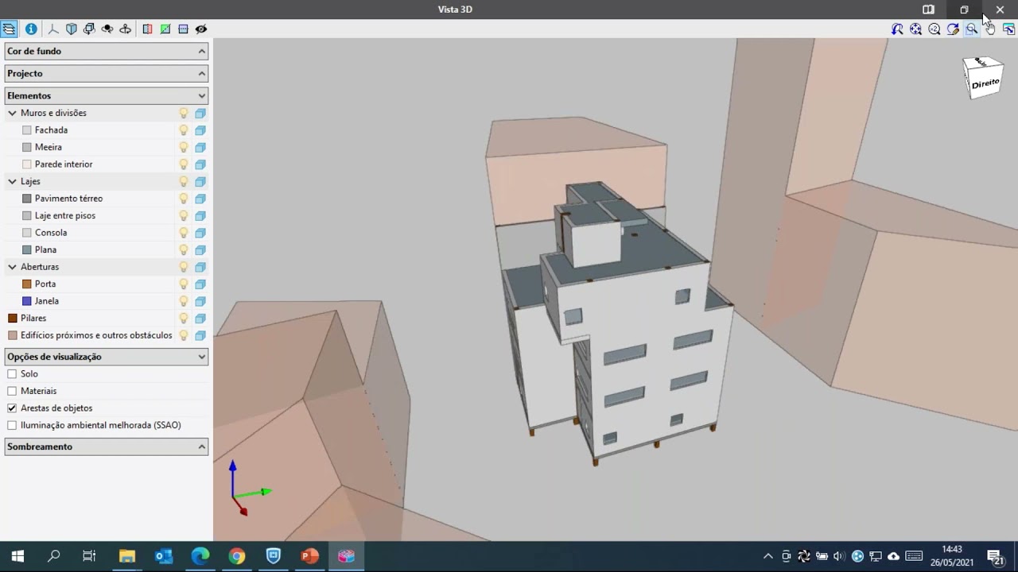Toggle transparency cube for Edifícios próximos
1018x572 pixels.
click(200, 335)
